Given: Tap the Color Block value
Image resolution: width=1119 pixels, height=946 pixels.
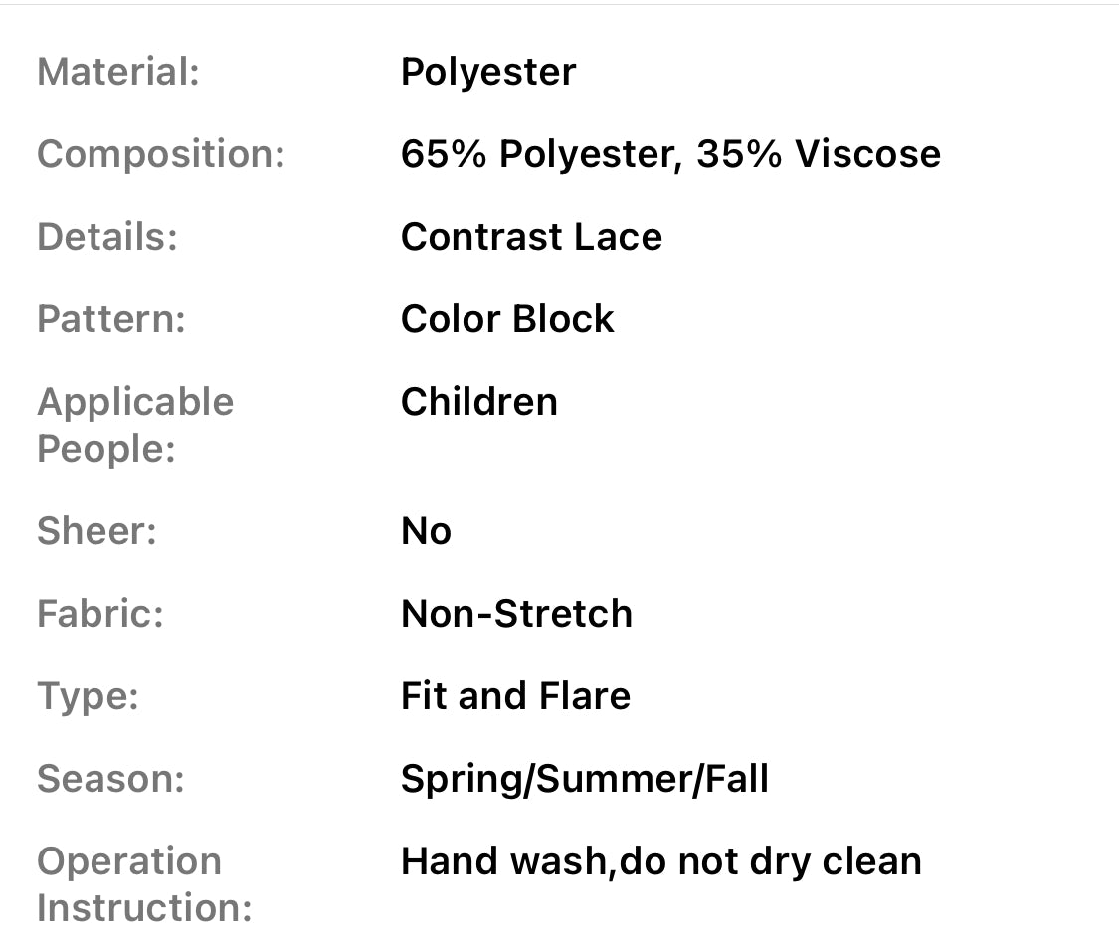Looking at the screenshot, I should pyautogui.click(x=506, y=320).
